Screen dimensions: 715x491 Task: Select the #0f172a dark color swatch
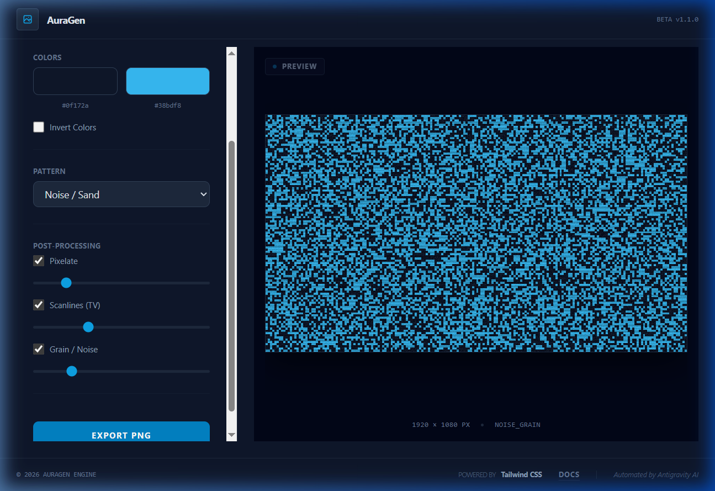(75, 81)
